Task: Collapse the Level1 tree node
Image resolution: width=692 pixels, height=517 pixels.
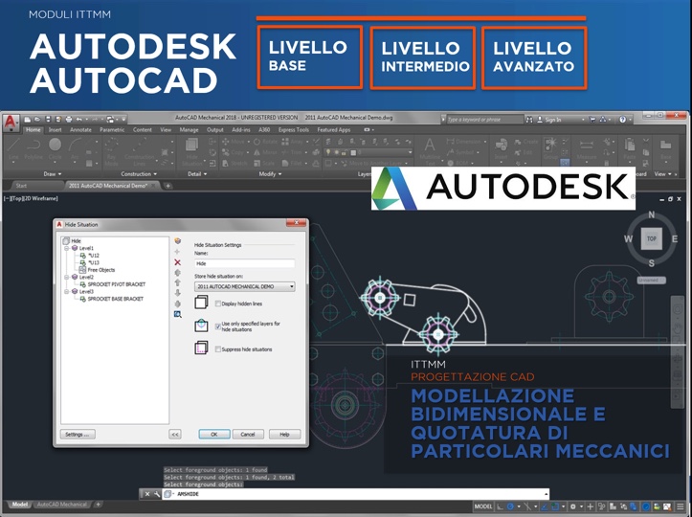Action: coord(66,248)
